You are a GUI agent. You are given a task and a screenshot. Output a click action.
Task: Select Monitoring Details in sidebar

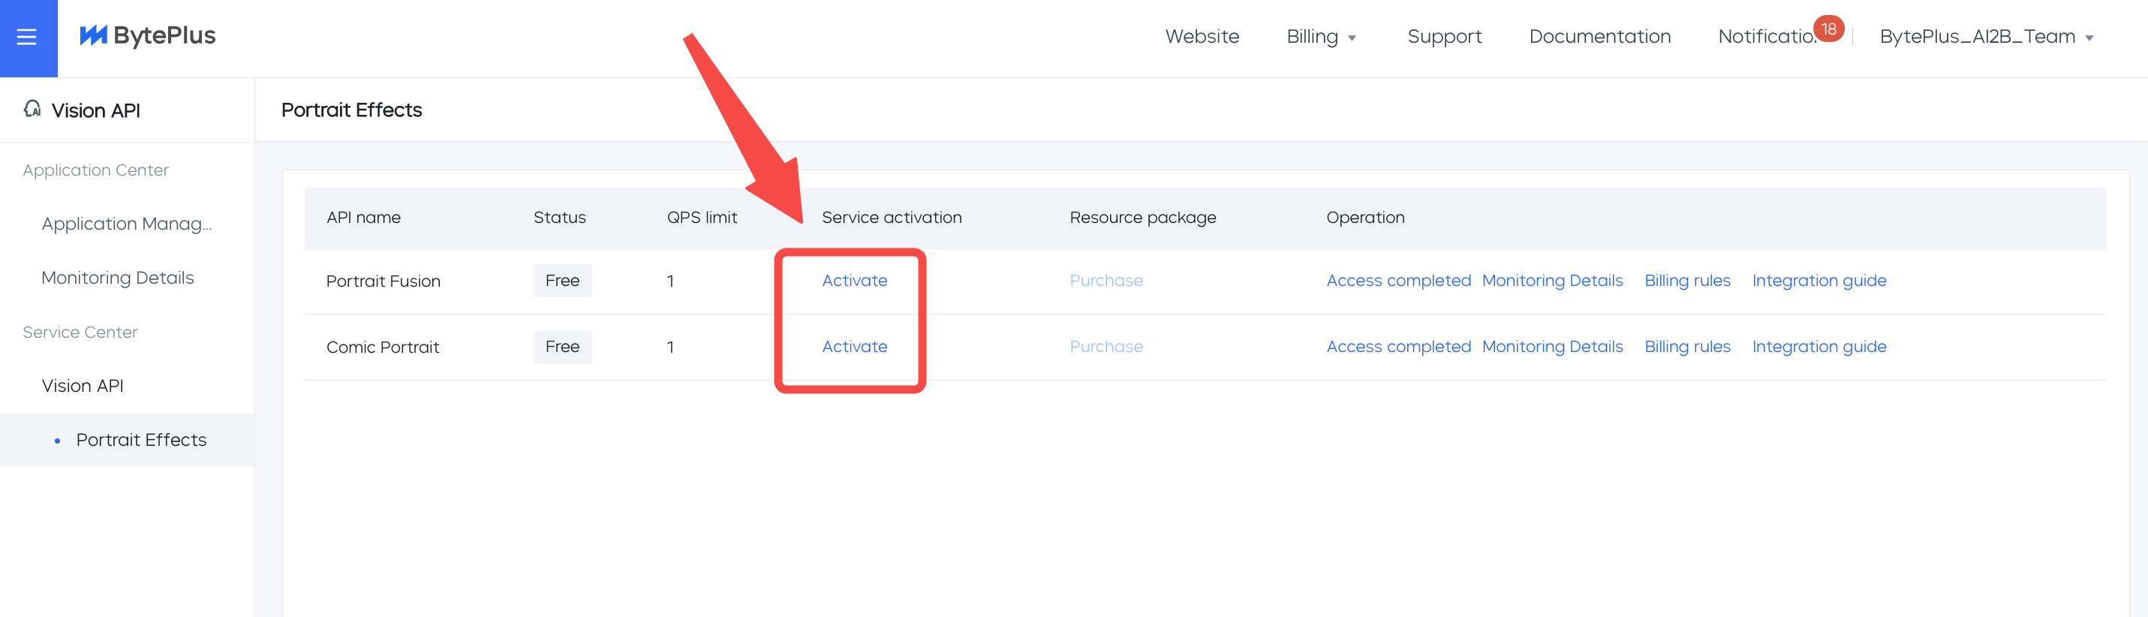coord(118,278)
